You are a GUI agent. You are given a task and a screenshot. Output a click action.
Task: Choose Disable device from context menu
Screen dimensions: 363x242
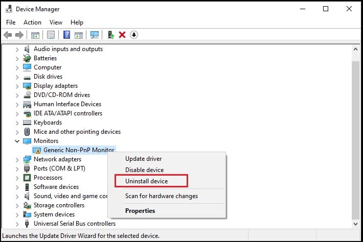pyautogui.click(x=167, y=170)
